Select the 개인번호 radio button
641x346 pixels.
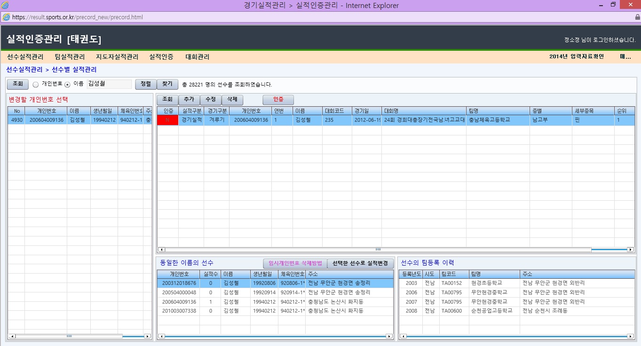point(36,85)
